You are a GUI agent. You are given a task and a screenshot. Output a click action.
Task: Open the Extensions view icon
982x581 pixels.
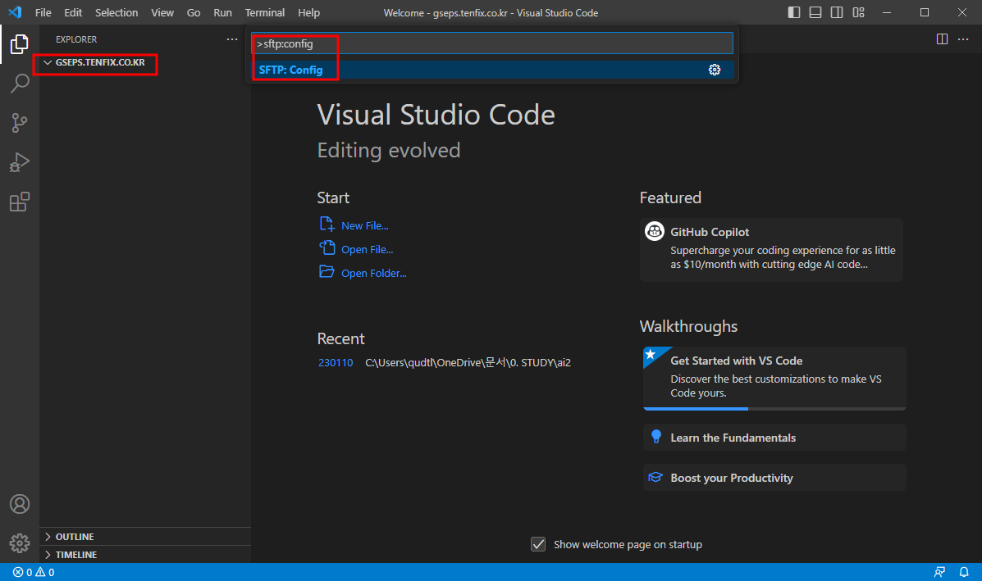point(20,202)
